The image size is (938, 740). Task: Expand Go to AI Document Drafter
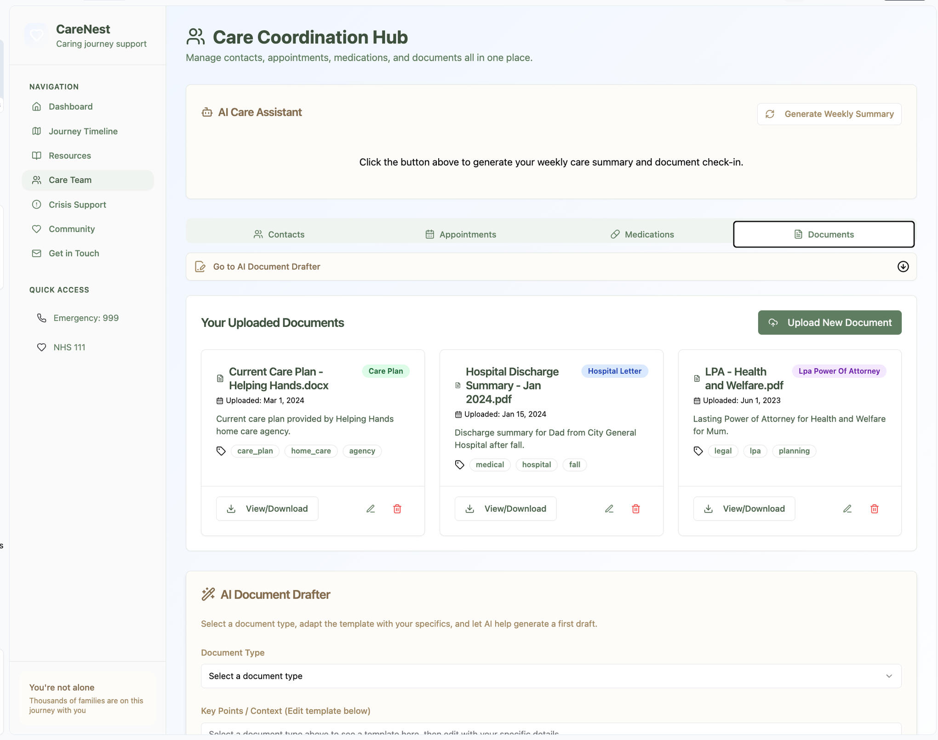point(267,267)
